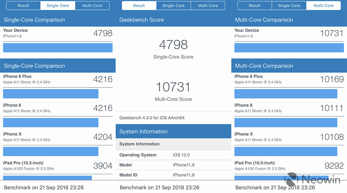This screenshot has height=193, width=347.
Task: Switch to Multi-Core tab in Single-Core Comparison panel
Action: pyautogui.click(x=92, y=6)
